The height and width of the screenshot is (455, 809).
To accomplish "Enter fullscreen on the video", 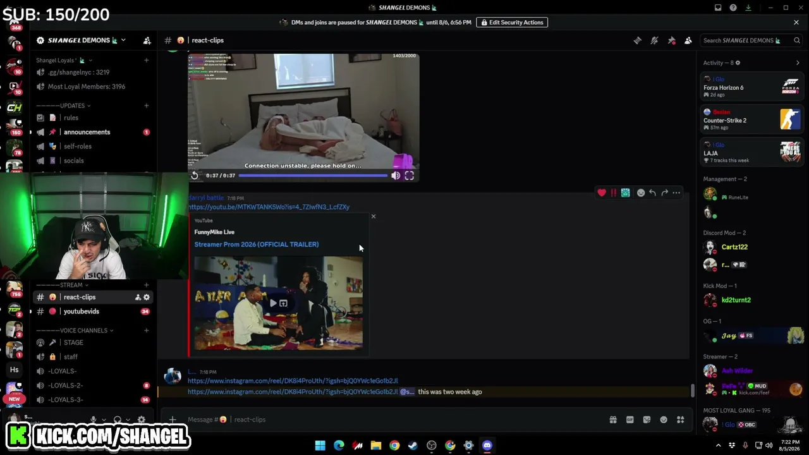I will (x=410, y=176).
